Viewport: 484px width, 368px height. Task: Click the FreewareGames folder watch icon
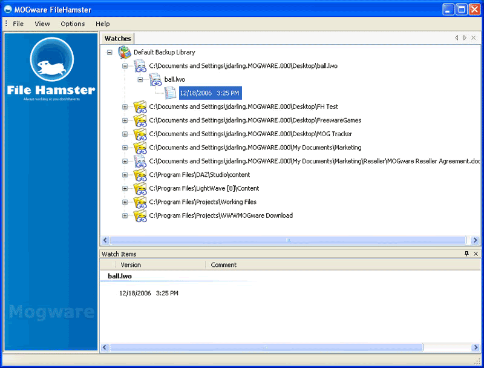coord(140,120)
